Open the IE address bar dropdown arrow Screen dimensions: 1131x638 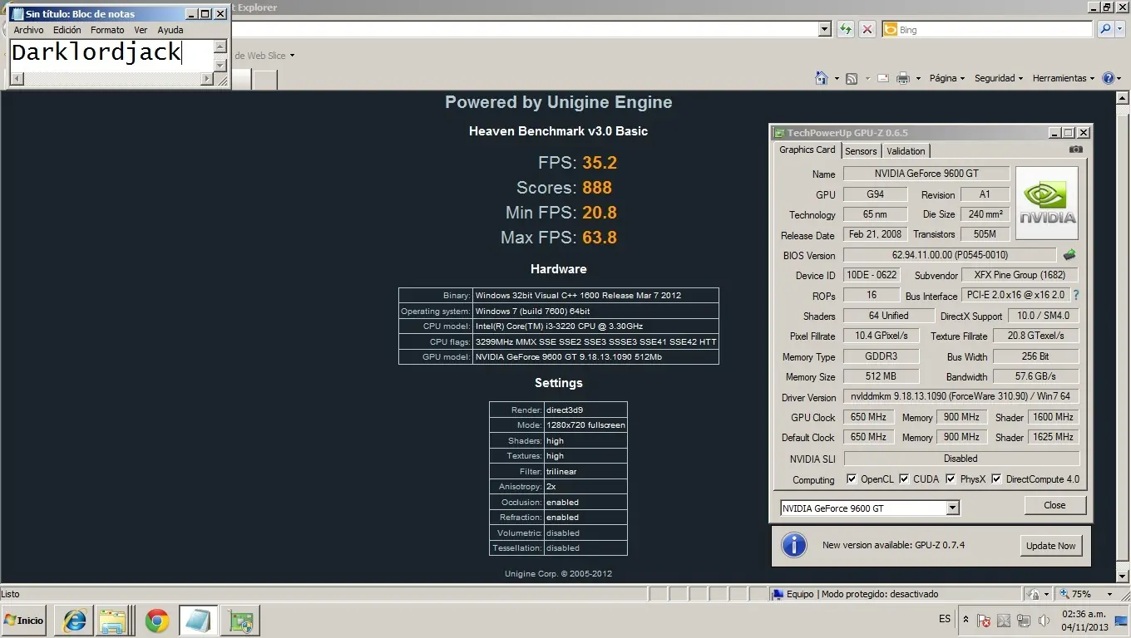(824, 29)
